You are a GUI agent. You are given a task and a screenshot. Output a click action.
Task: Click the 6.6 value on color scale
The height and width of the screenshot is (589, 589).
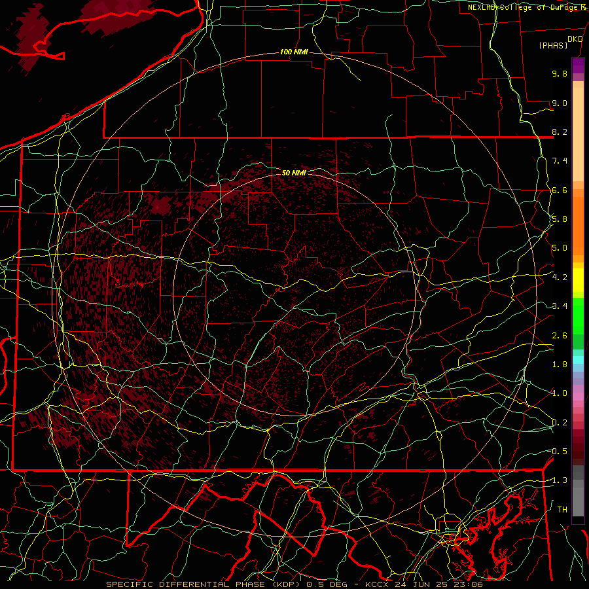pyautogui.click(x=560, y=190)
